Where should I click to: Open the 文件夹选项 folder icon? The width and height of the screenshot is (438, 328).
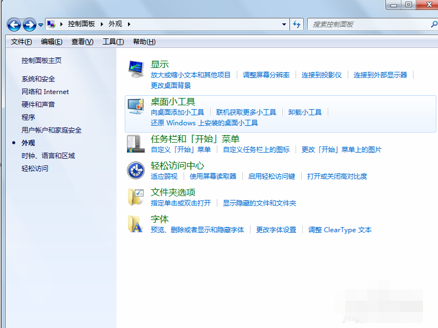coord(136,197)
